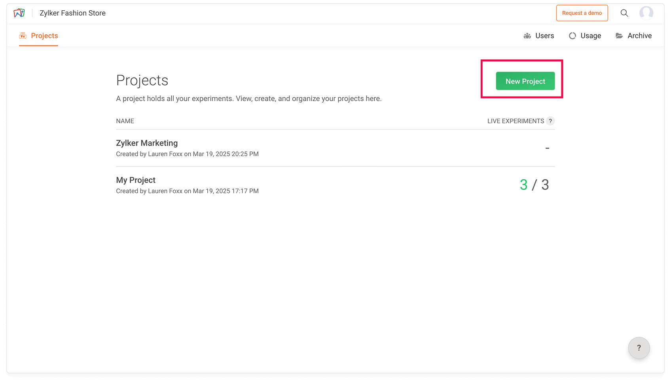Open the floating help question button
The image size is (671, 383).
pyautogui.click(x=639, y=348)
